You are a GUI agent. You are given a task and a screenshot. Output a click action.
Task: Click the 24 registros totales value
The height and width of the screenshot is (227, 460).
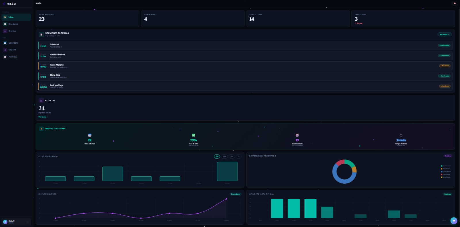coord(42,108)
